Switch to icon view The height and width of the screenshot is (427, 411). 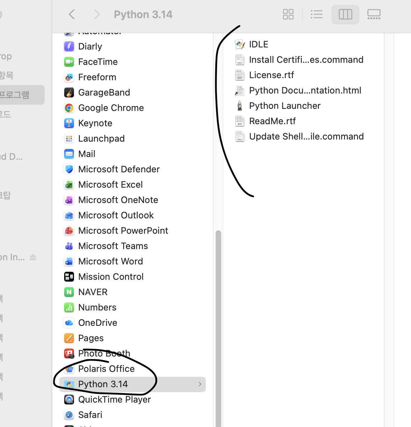click(288, 14)
